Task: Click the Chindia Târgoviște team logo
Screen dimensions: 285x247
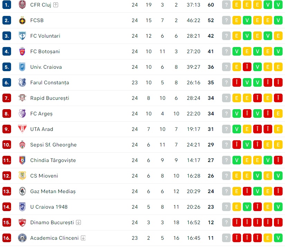Action: [x=22, y=160]
